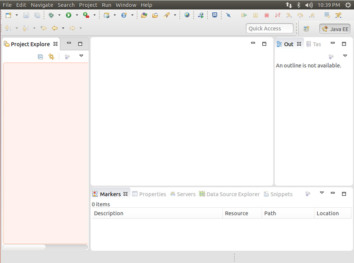Click the Step Into icon
The height and width of the screenshot is (263, 354).
click(289, 15)
